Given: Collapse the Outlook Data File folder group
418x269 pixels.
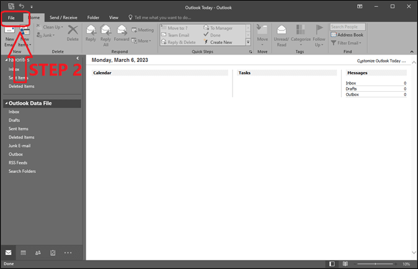Looking at the screenshot, I should 6,103.
